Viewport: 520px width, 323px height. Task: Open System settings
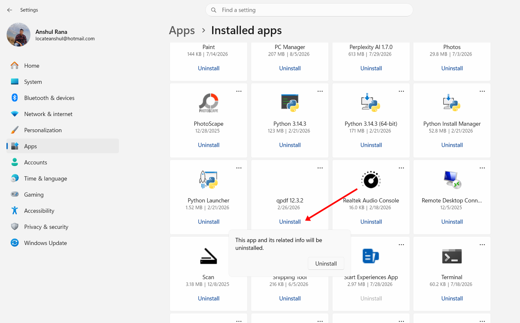63,82
